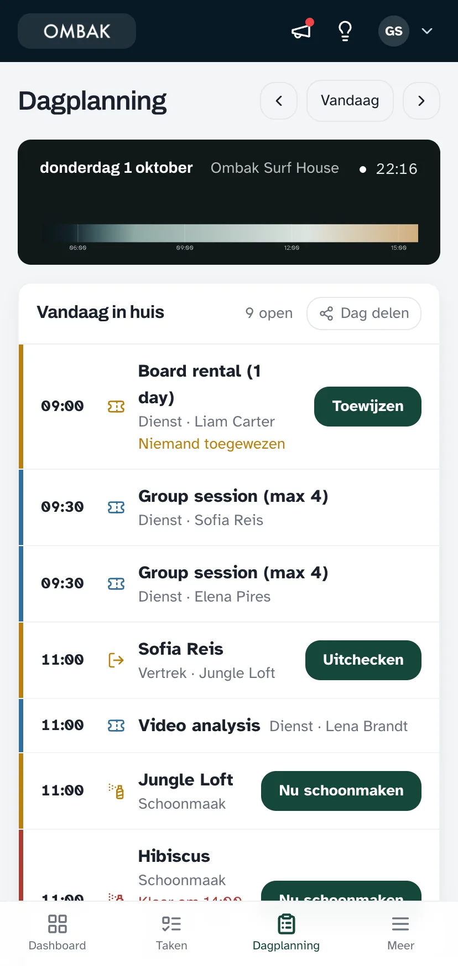The width and height of the screenshot is (458, 966).
Task: Go to the next day
Action: [421, 101]
